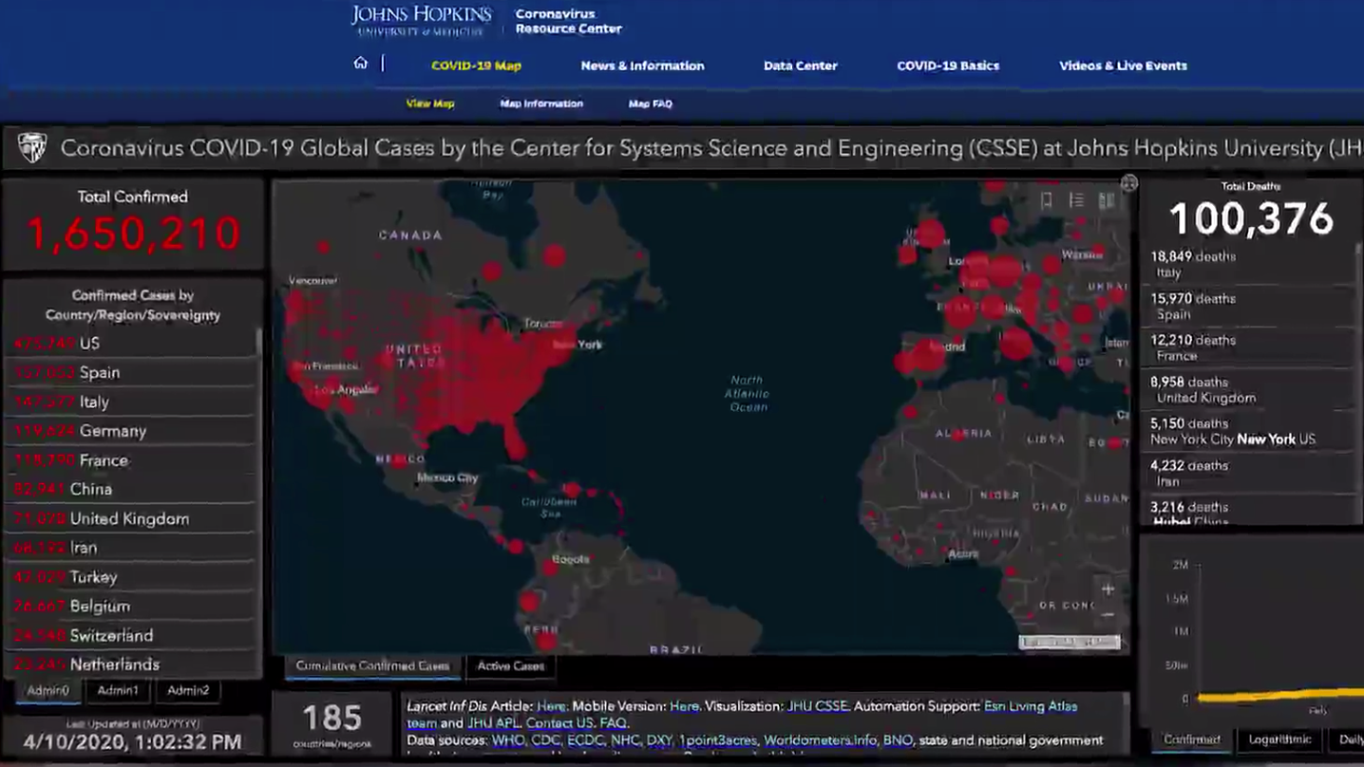
Task: Click the expand map button at corner
Action: click(x=1128, y=183)
